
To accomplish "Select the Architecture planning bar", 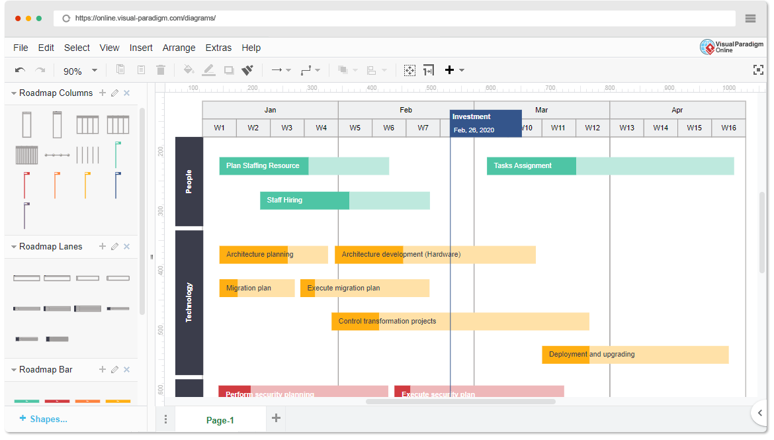I will tap(273, 255).
